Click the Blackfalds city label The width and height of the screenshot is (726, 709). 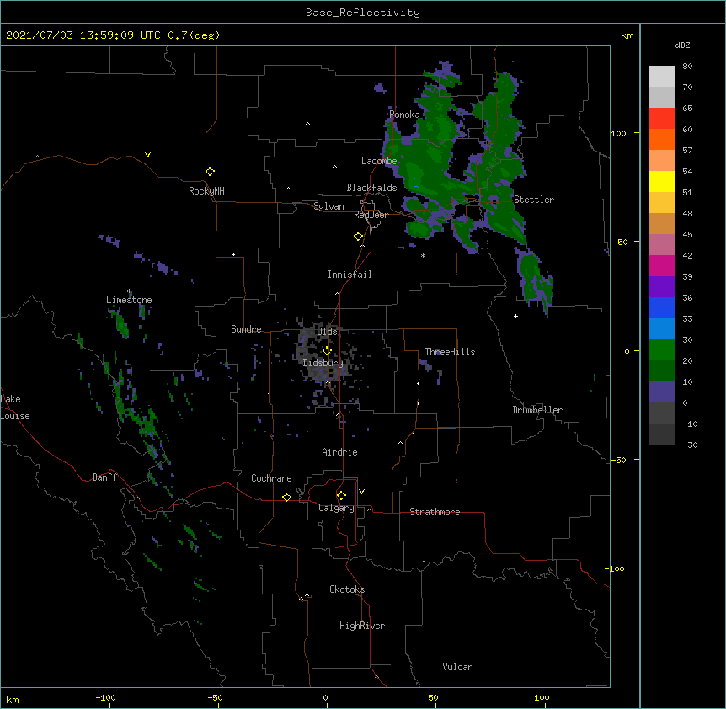click(371, 188)
